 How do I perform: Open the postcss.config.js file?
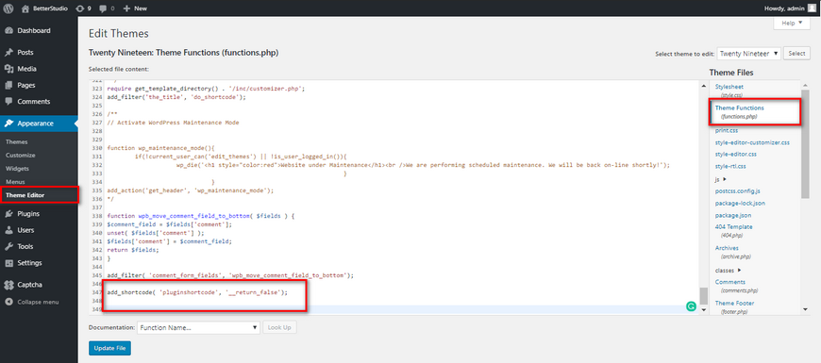(x=737, y=190)
